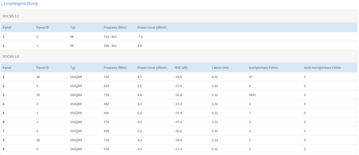Select frequency 530 cell
The width and height of the screenshot is (359, 155).
point(106,149)
